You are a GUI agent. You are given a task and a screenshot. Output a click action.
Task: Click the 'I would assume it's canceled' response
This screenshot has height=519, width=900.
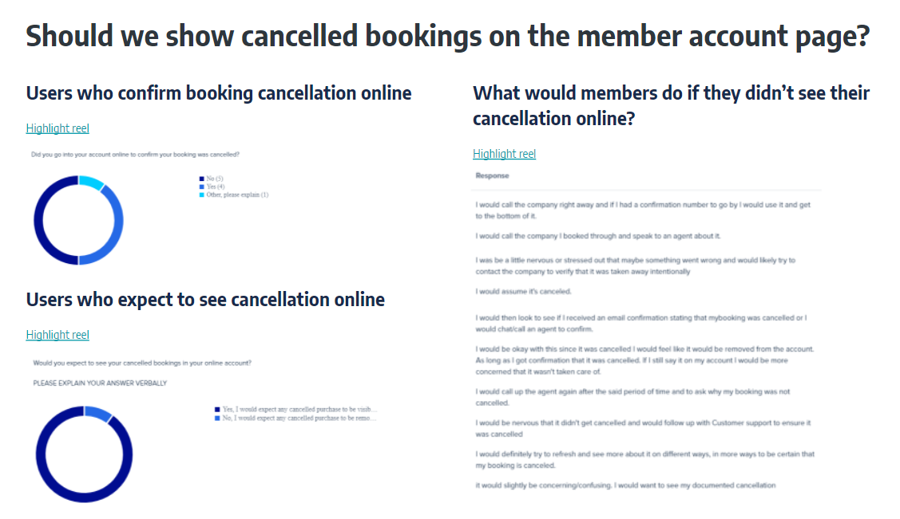pyautogui.click(x=524, y=292)
